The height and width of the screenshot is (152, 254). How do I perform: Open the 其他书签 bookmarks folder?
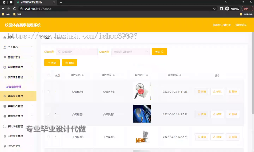246,14
